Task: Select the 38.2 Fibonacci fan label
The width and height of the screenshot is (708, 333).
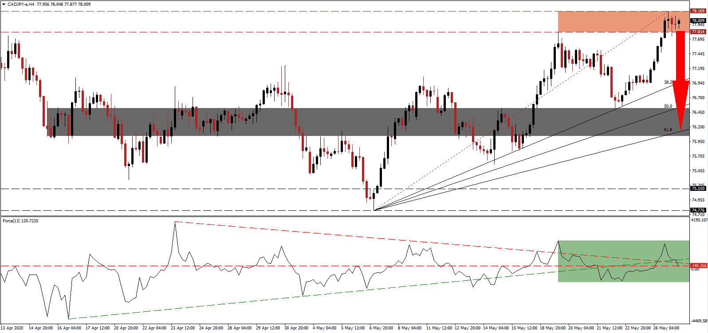Action: point(668,82)
